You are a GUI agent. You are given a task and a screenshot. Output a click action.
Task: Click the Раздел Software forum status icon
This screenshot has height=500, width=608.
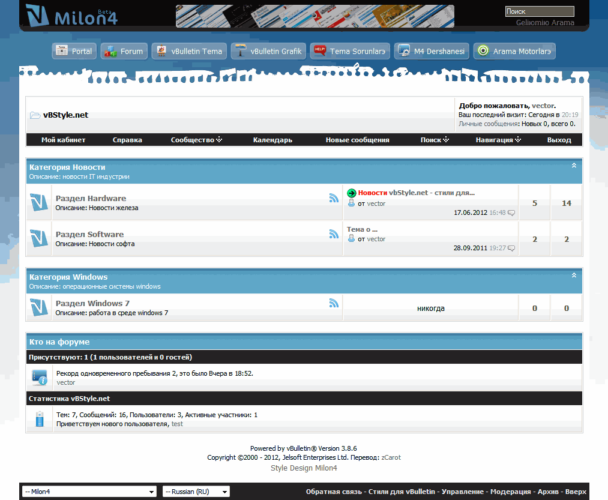tap(39, 238)
